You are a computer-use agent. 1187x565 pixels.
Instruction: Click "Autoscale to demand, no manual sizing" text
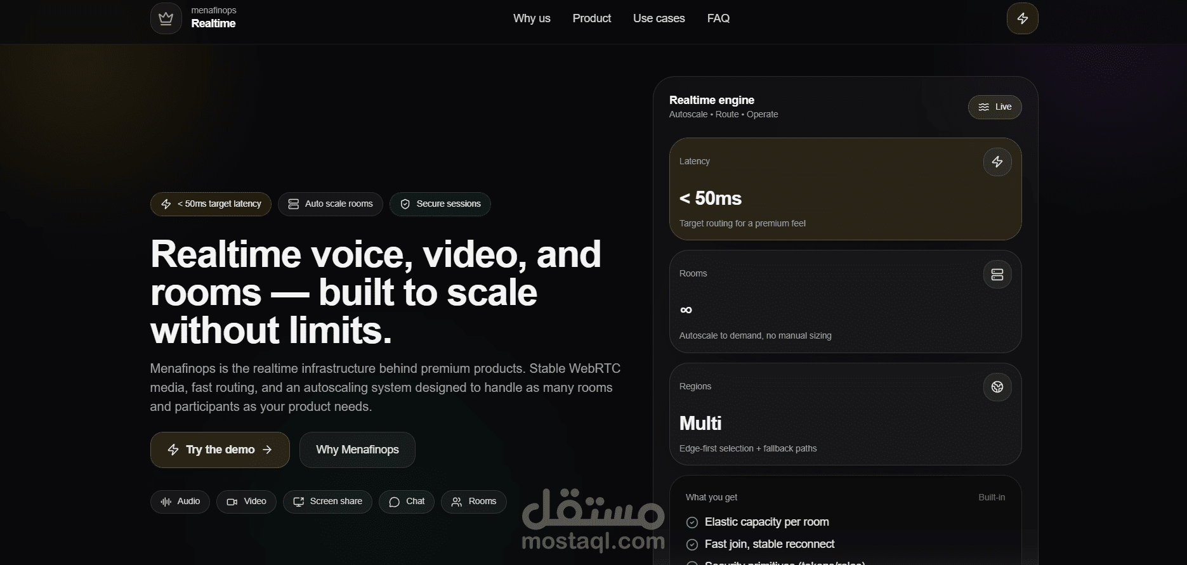755,336
